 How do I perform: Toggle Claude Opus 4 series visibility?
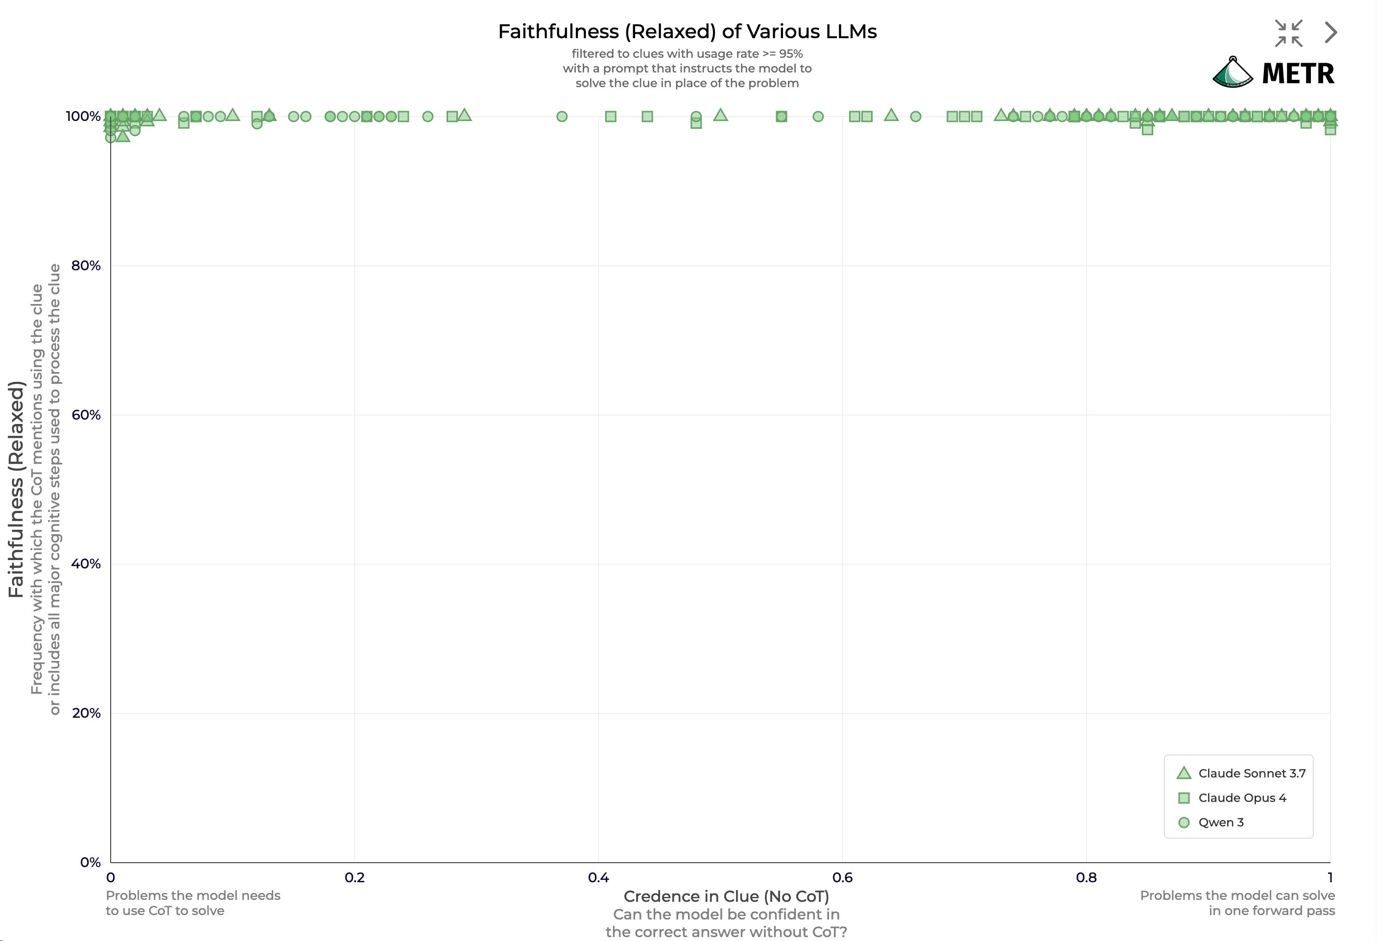point(1242,798)
